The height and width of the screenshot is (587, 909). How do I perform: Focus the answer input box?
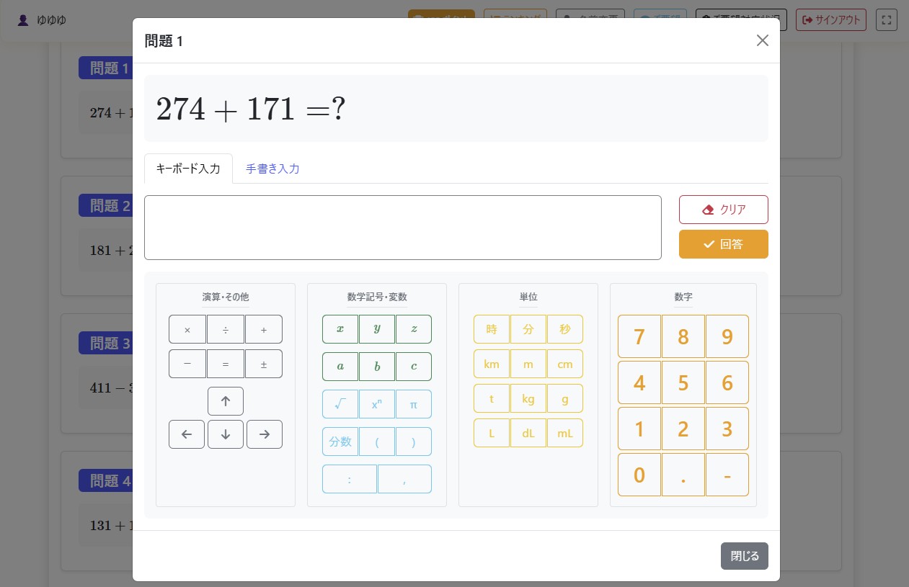coord(402,228)
